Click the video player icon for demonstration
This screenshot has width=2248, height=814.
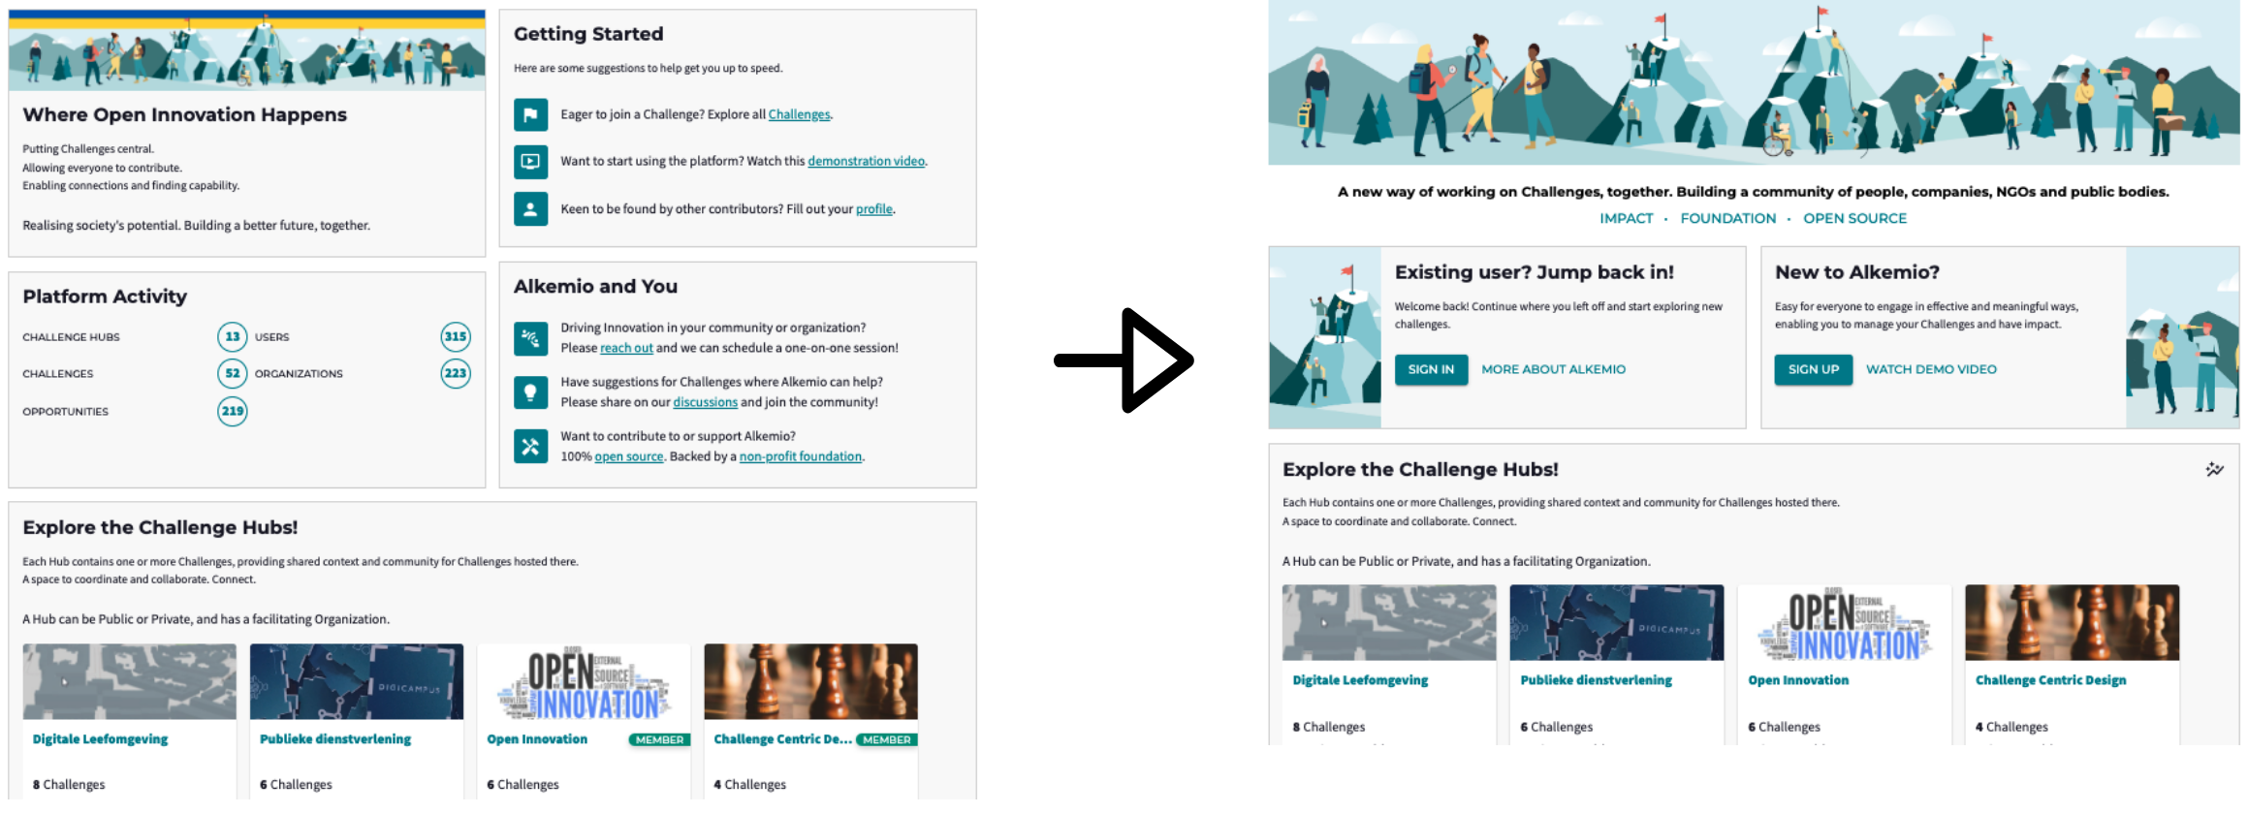point(530,162)
